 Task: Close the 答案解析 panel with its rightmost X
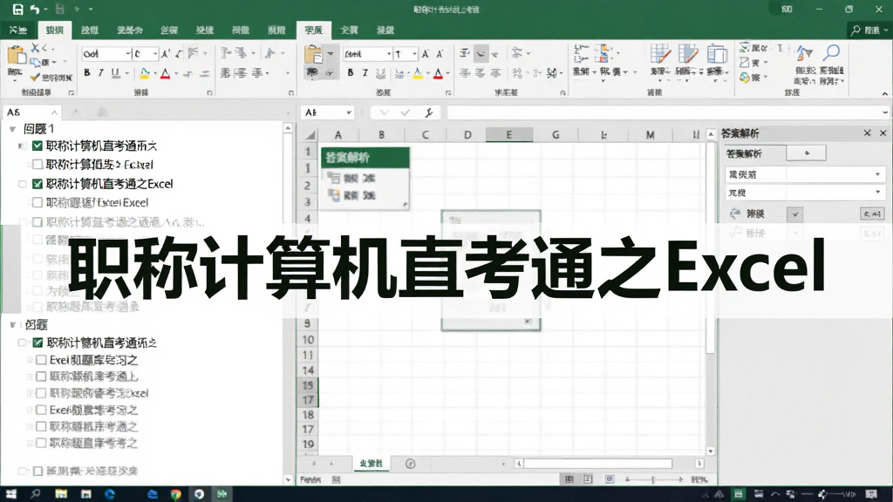(x=883, y=132)
